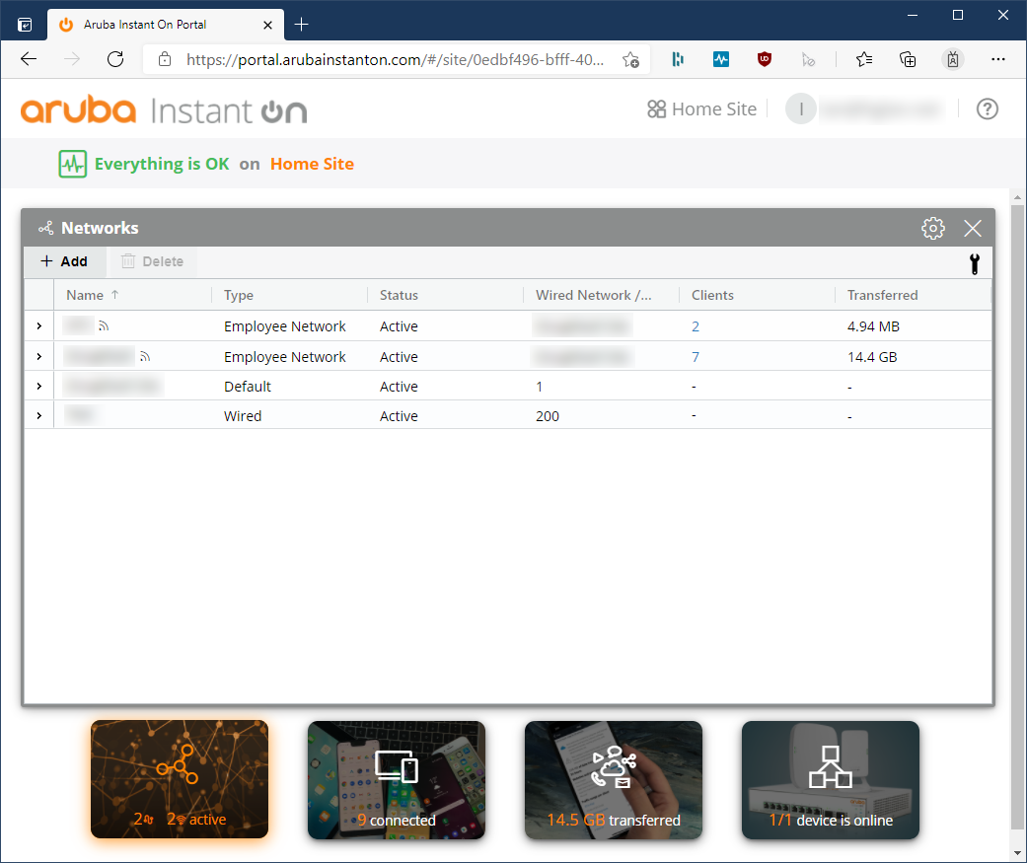Click the blue pulse monitor extension icon
Image resolution: width=1027 pixels, height=863 pixels.
721,59
